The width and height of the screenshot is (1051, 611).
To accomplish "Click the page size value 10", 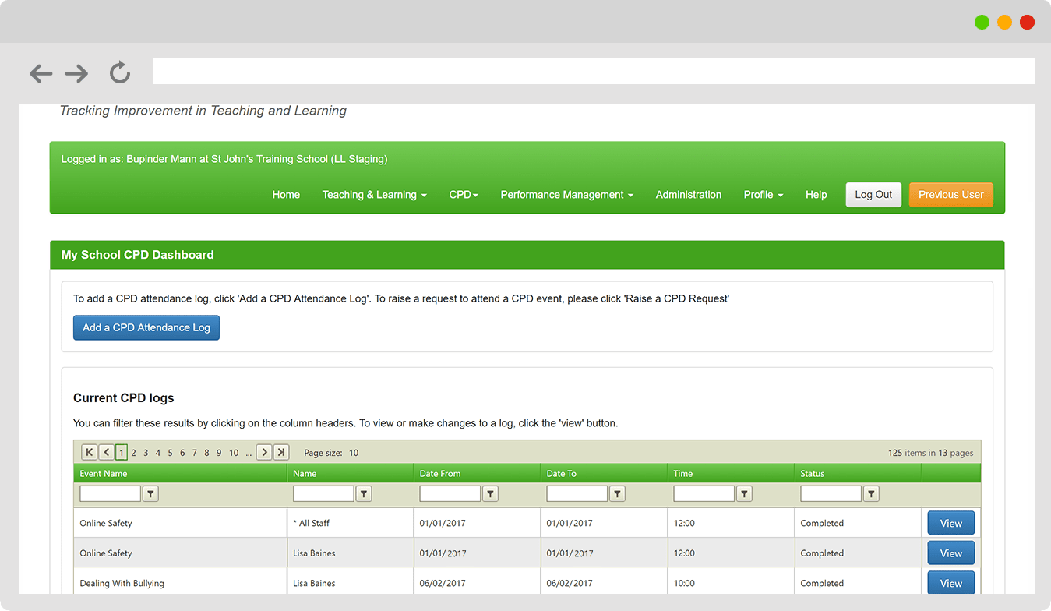I will tap(354, 453).
